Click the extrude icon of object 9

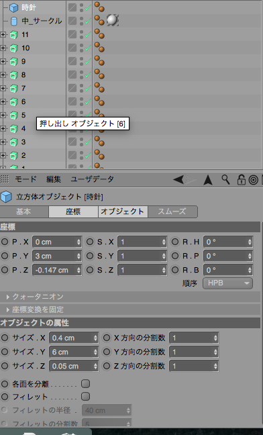14,62
